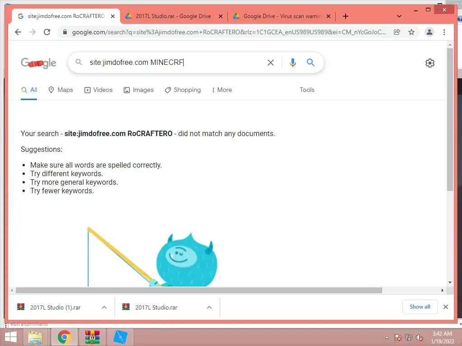The height and width of the screenshot is (346, 462).
Task: Switch to the 2017L Studio.rar Google Drive tab
Action: [x=173, y=16]
